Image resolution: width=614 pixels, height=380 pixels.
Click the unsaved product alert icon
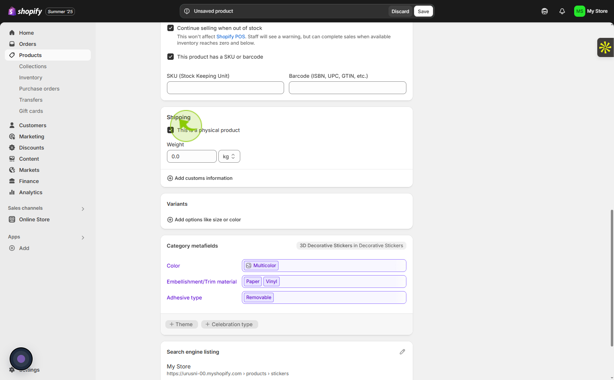pyautogui.click(x=187, y=11)
